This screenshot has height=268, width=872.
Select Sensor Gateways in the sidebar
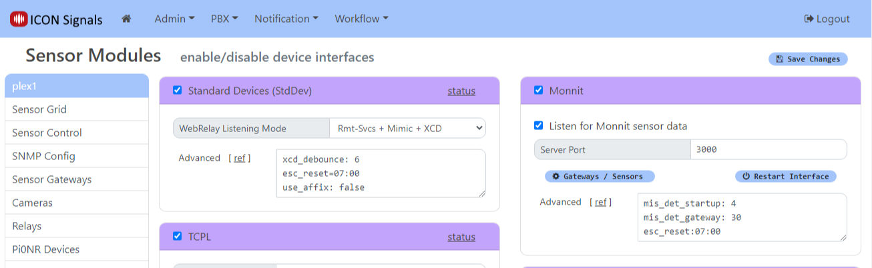click(52, 179)
